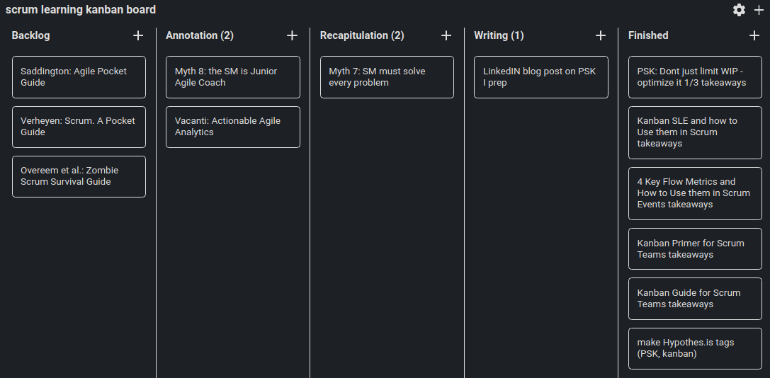Add card to Backlog column
The height and width of the screenshot is (378, 770).
(138, 35)
